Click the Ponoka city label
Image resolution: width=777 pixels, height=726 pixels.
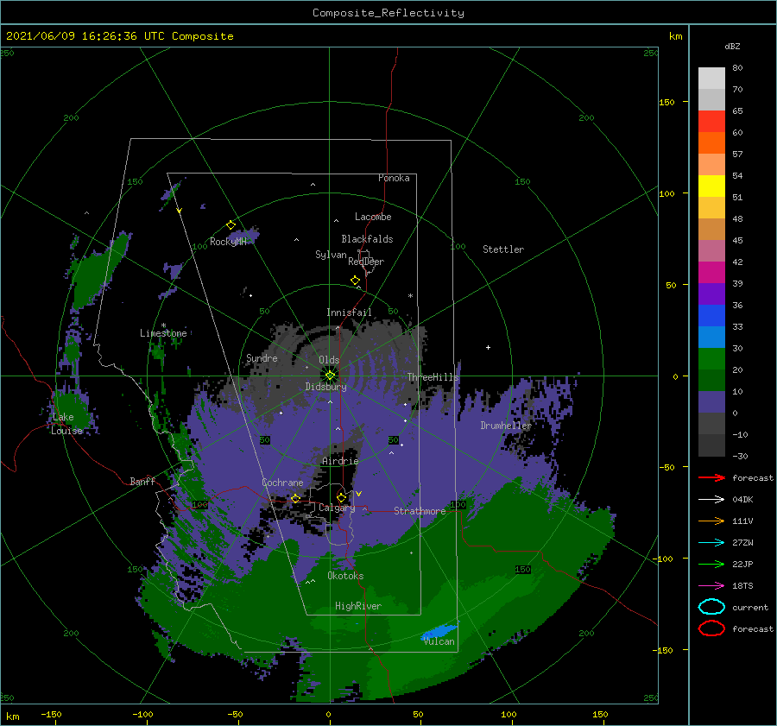click(x=394, y=178)
